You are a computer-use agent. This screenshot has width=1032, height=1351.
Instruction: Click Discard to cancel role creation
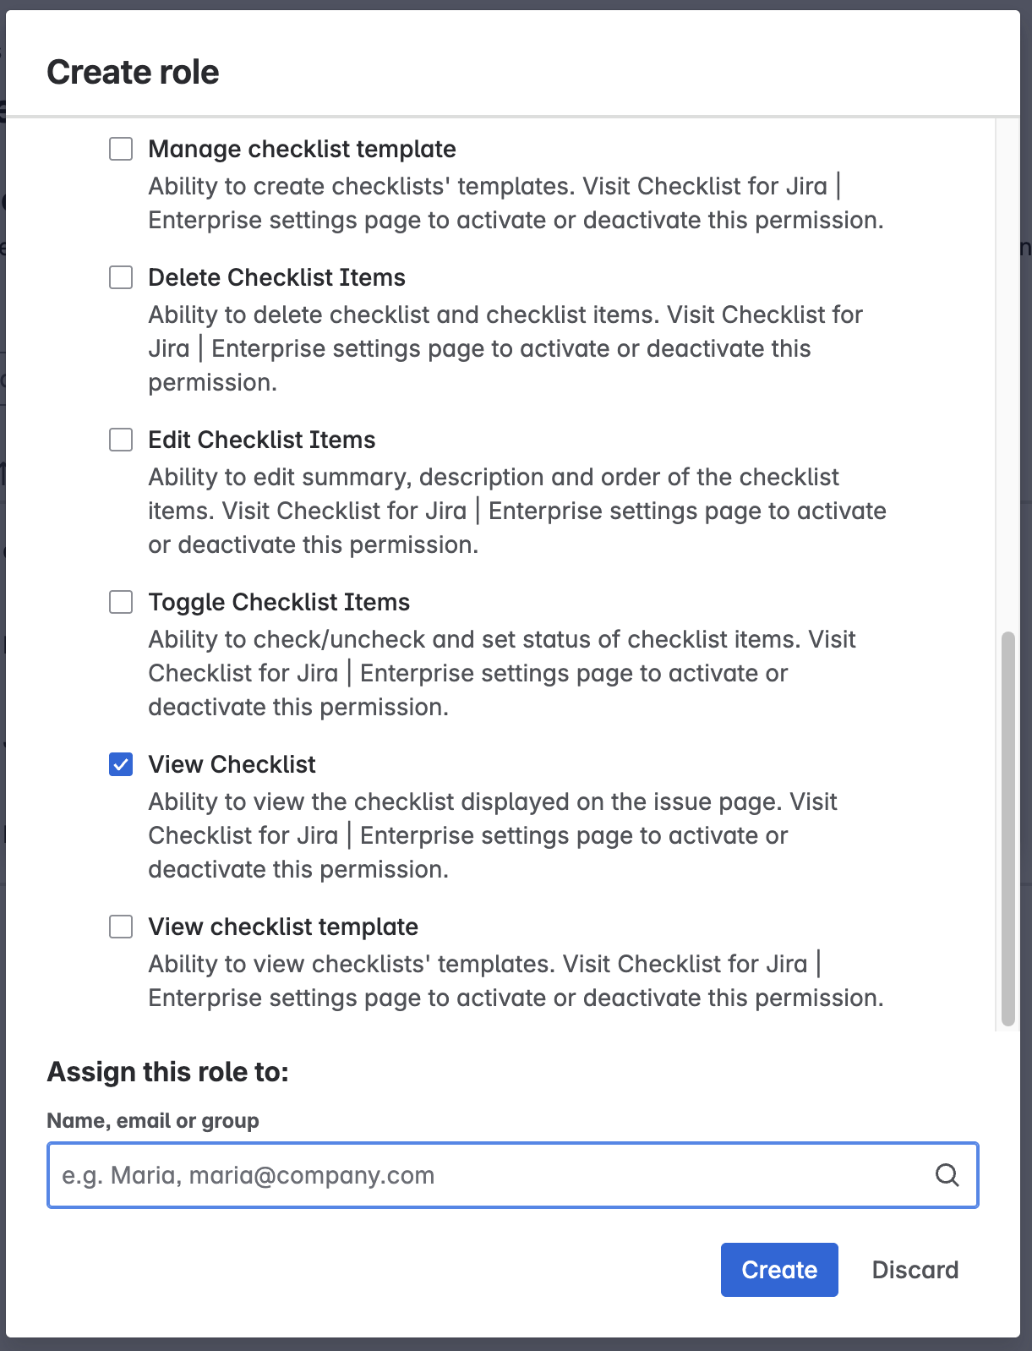point(915,1269)
